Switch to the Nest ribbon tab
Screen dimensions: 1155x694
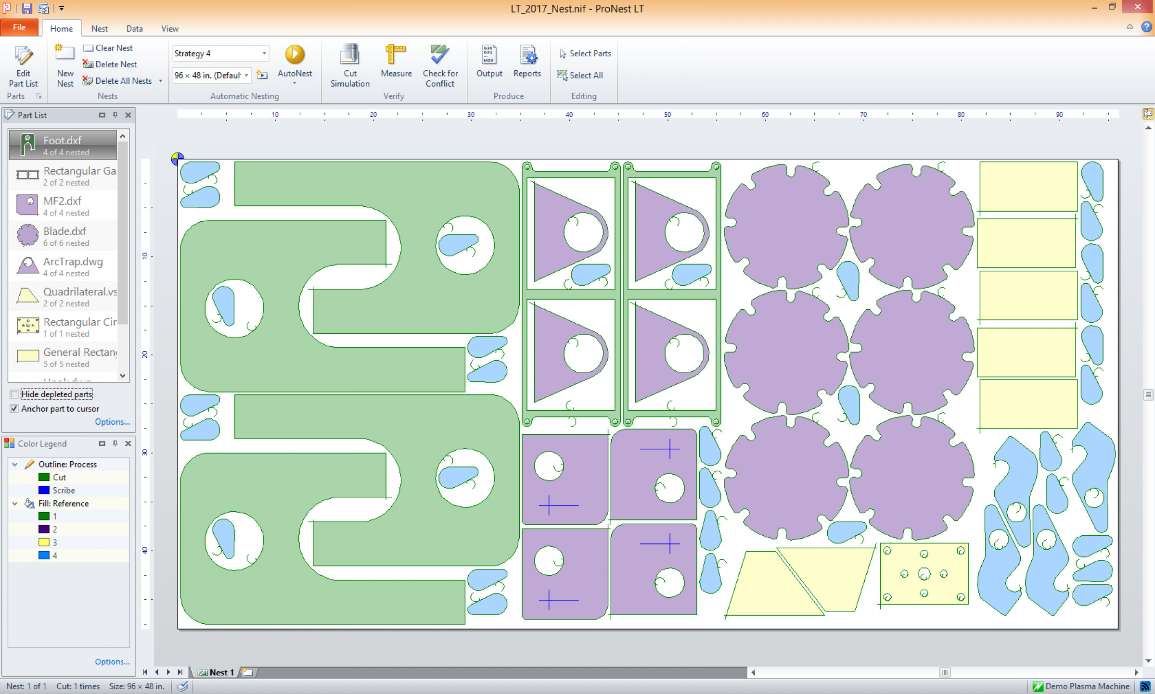point(99,28)
